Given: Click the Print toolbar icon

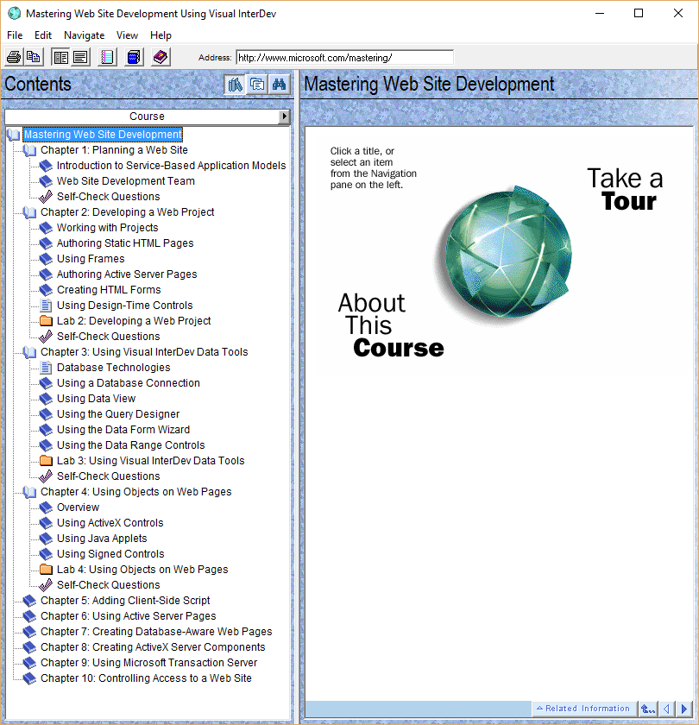Looking at the screenshot, I should pos(14,57).
